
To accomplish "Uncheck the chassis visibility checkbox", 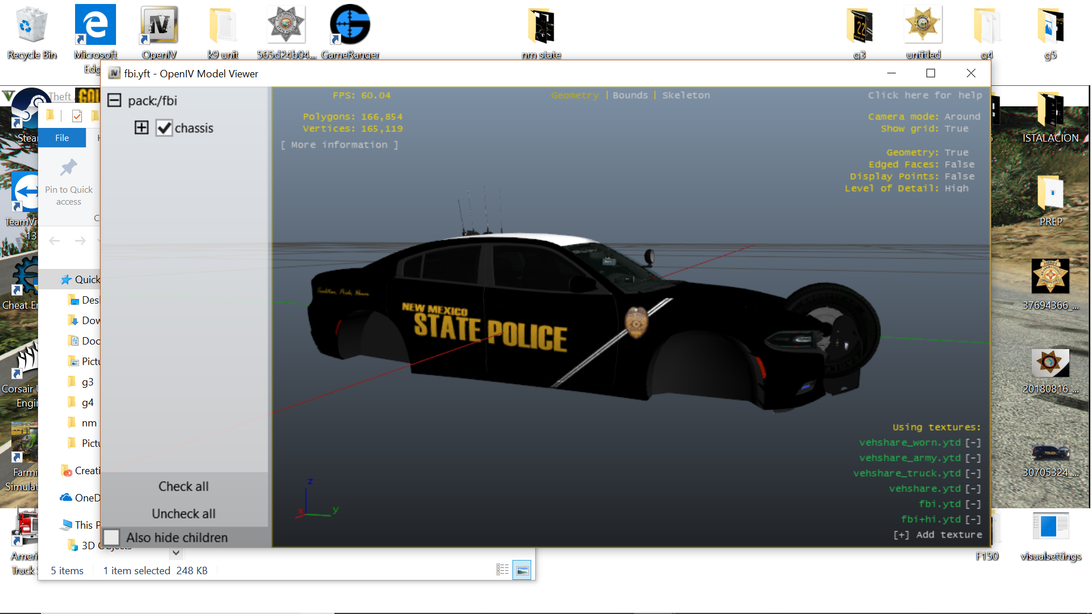I will tap(164, 128).
